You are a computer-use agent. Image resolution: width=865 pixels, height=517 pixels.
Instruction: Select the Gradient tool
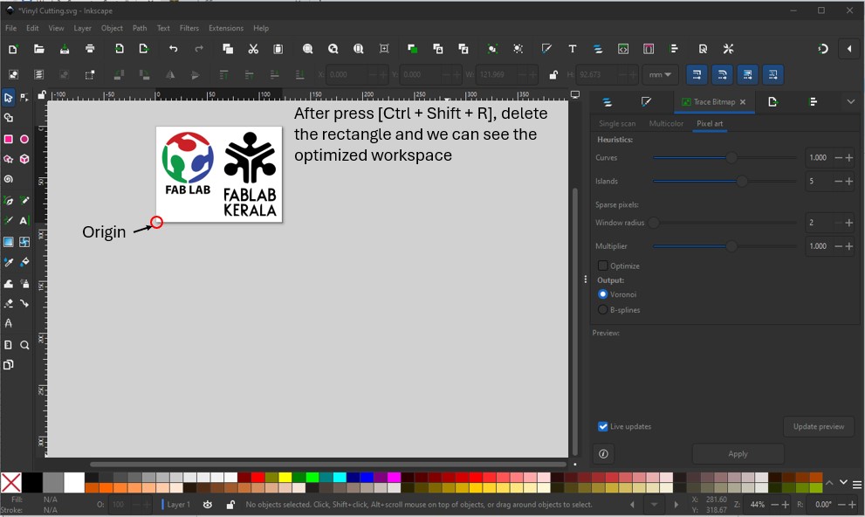tap(8, 242)
